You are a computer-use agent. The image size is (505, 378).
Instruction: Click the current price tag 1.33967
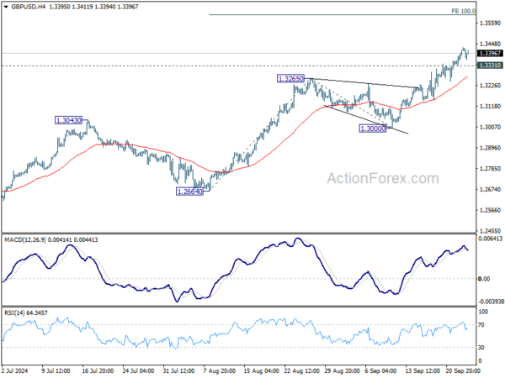point(490,54)
